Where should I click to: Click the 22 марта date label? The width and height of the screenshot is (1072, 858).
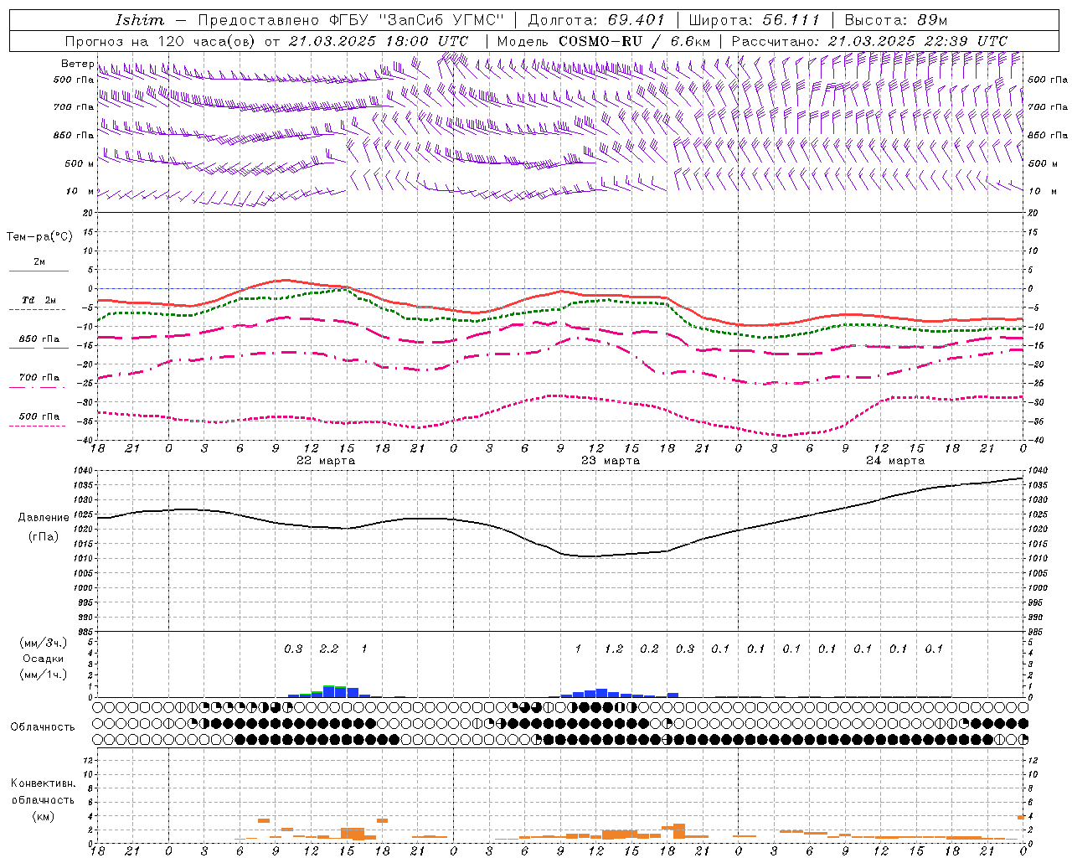pyautogui.click(x=326, y=461)
